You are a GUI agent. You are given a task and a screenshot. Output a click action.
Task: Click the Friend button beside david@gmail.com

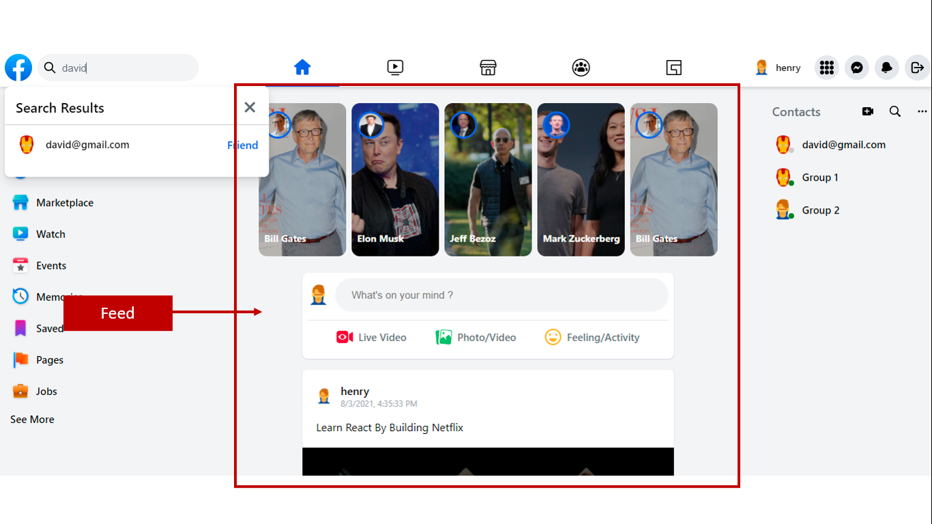point(242,145)
